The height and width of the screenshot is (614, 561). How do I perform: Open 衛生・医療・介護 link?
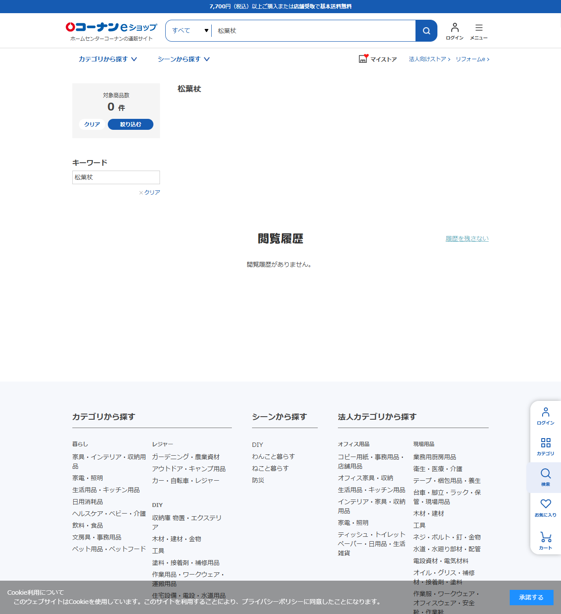click(x=438, y=469)
